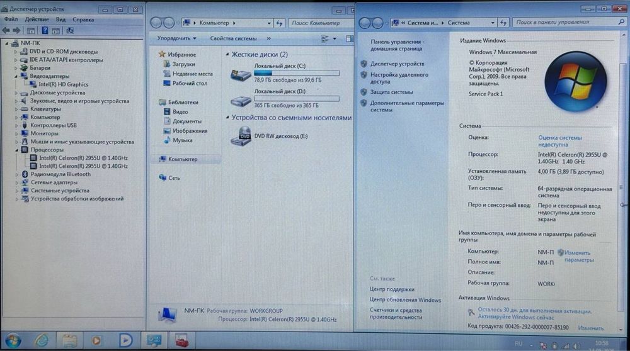Viewport: 630px width, 351px height.
Task: Expand the Клавиатуры node
Action: (16, 109)
